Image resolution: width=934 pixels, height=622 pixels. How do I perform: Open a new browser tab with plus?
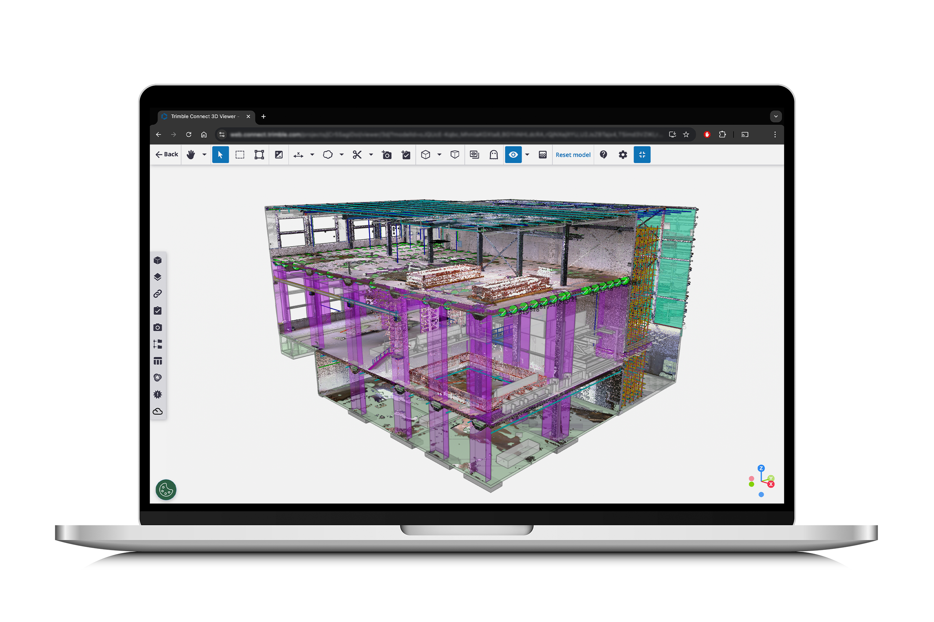263,117
